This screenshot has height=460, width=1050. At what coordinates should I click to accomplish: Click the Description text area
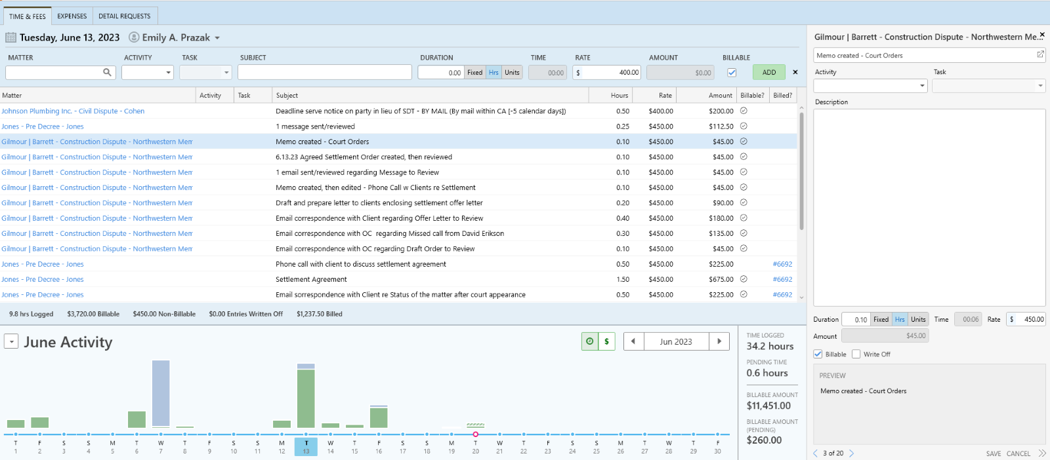[x=929, y=208]
